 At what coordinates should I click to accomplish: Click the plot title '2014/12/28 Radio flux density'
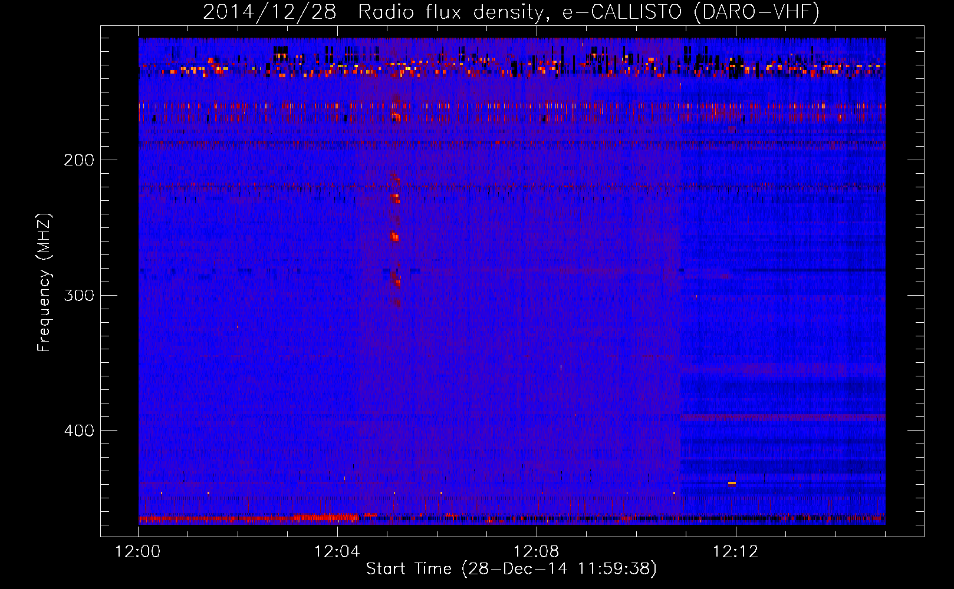tap(511, 12)
